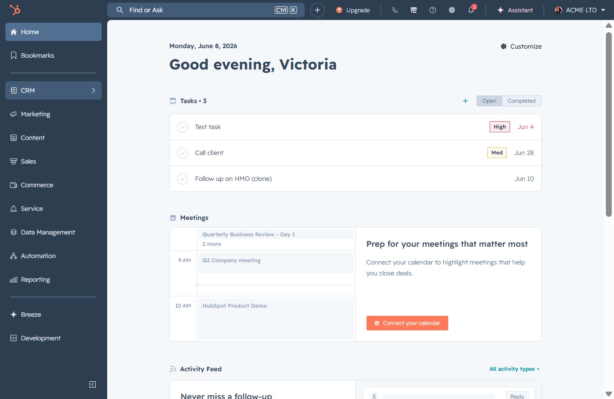The image size is (614, 399).
Task: Click the High priority badge
Action: pos(500,127)
